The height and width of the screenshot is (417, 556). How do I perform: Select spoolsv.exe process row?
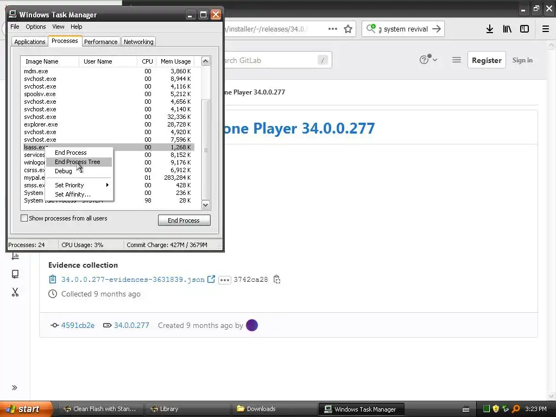point(107,94)
